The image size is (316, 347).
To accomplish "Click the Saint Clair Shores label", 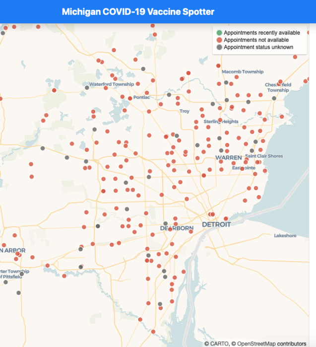I will pos(264,156).
